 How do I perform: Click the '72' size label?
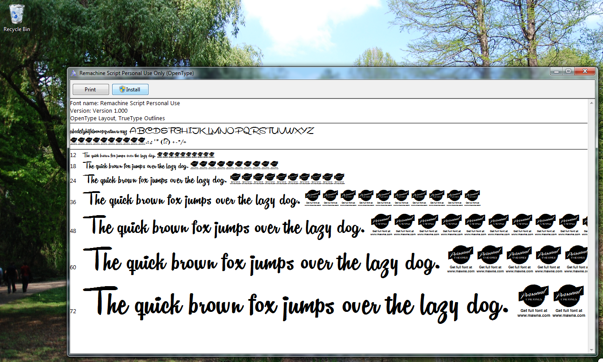pyautogui.click(x=73, y=311)
